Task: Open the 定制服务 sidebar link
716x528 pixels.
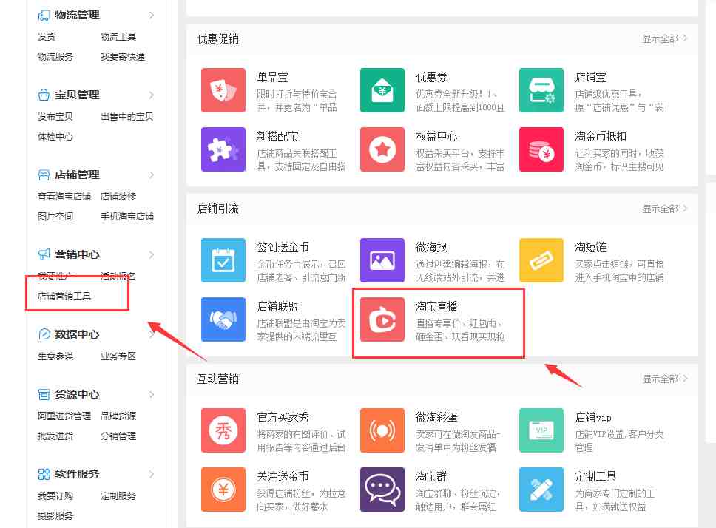Action: 118,496
